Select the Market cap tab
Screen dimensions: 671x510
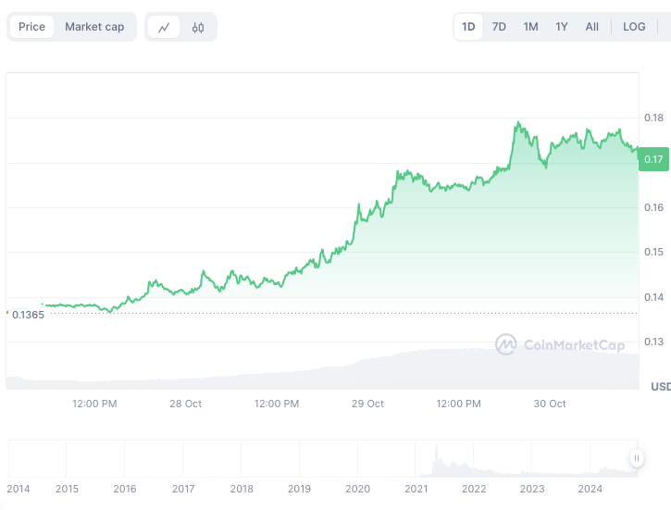click(94, 27)
